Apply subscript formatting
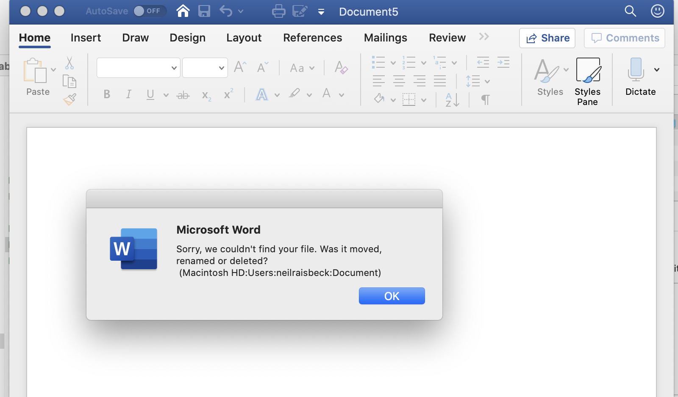678x397 pixels. point(207,95)
